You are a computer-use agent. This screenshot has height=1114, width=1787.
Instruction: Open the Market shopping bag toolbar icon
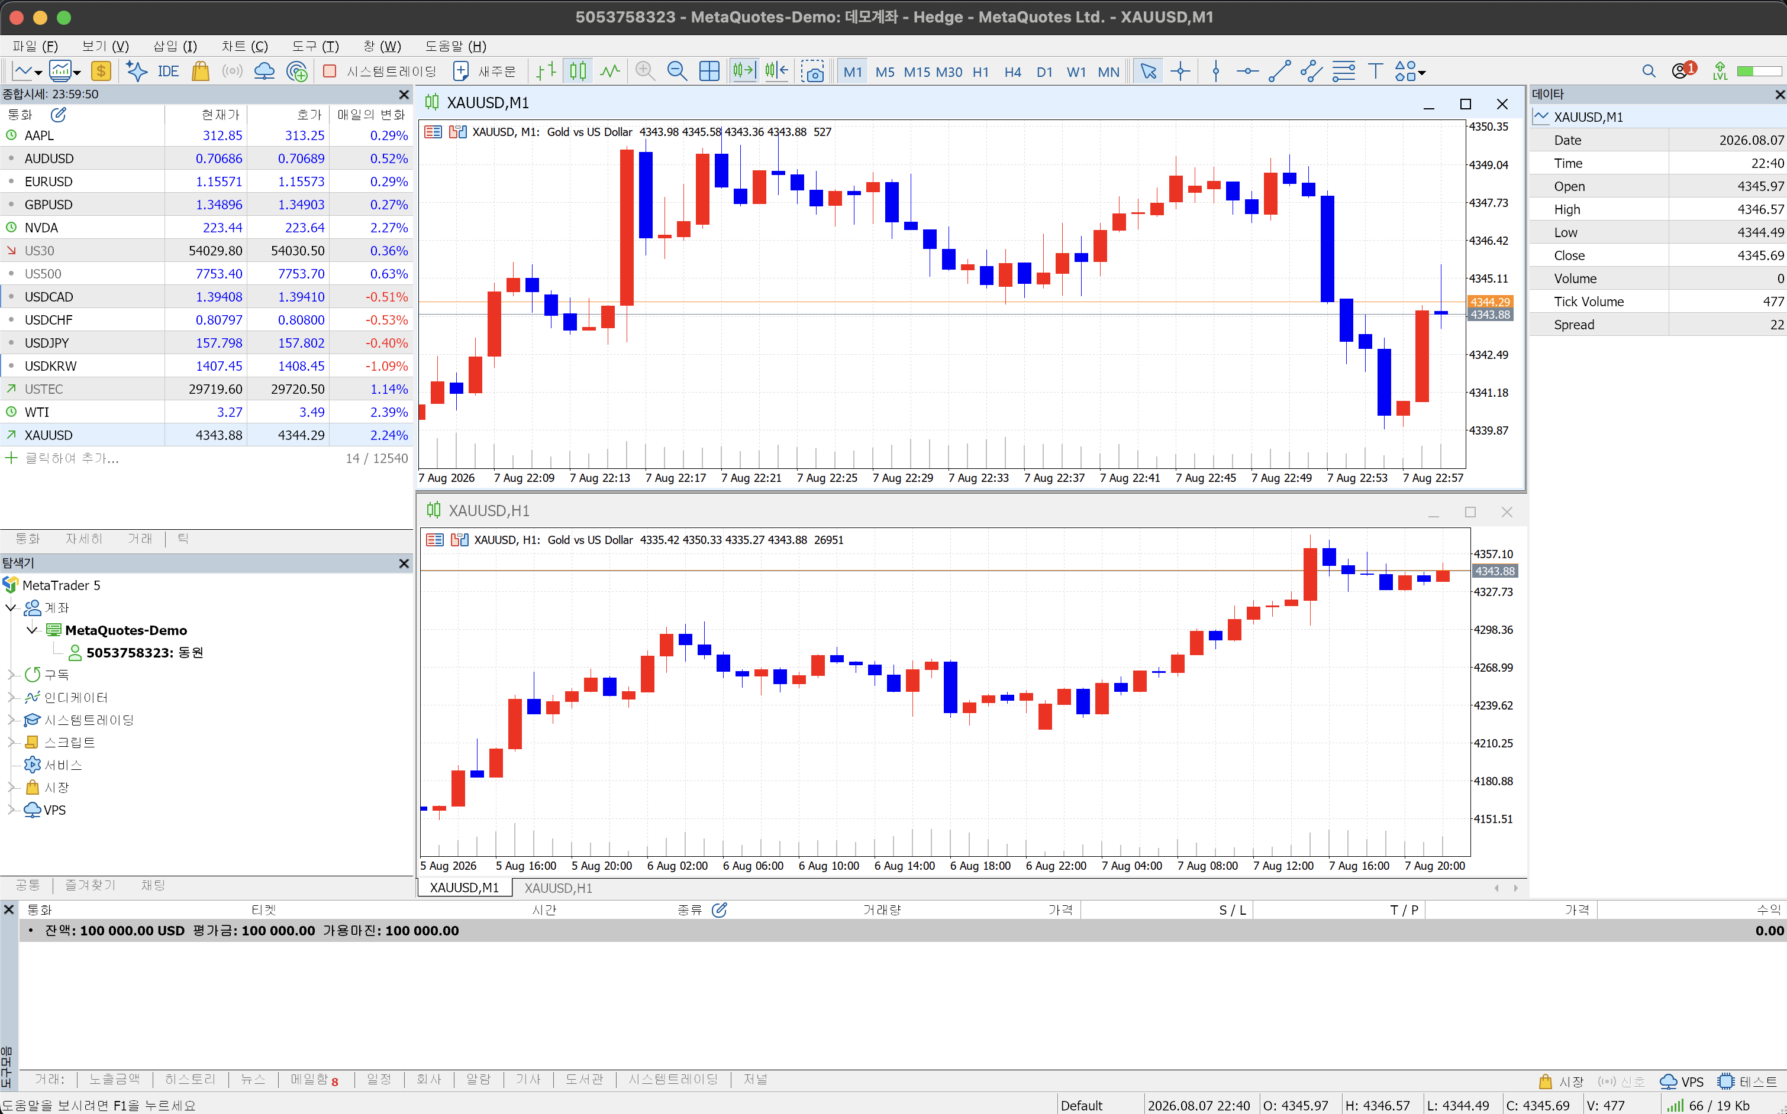click(x=201, y=72)
